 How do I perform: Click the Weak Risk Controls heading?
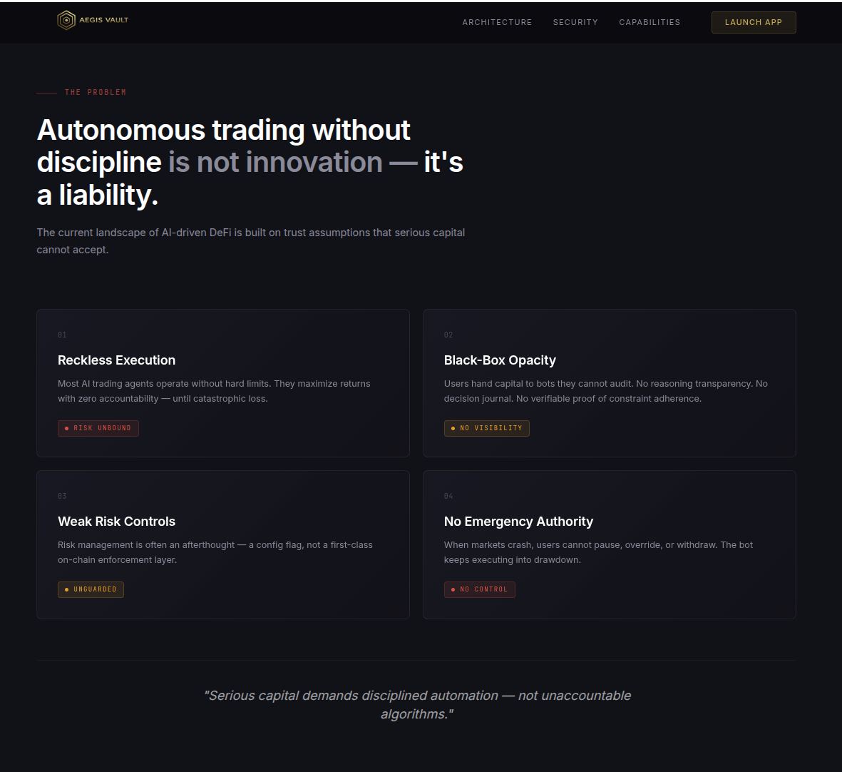[x=116, y=522]
